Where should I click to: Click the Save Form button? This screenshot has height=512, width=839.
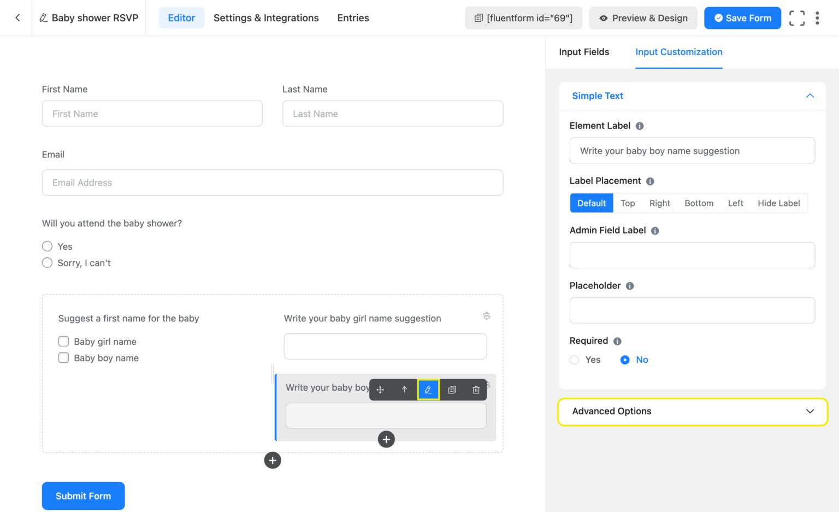[x=742, y=17]
